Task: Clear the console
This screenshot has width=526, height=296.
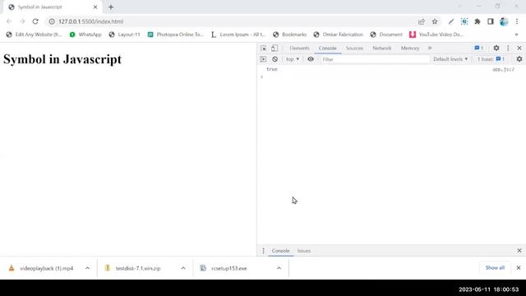Action: (x=275, y=59)
